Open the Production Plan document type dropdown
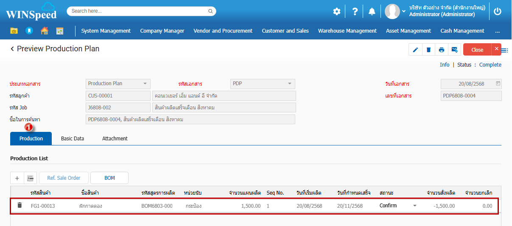512x226 pixels. [145, 84]
